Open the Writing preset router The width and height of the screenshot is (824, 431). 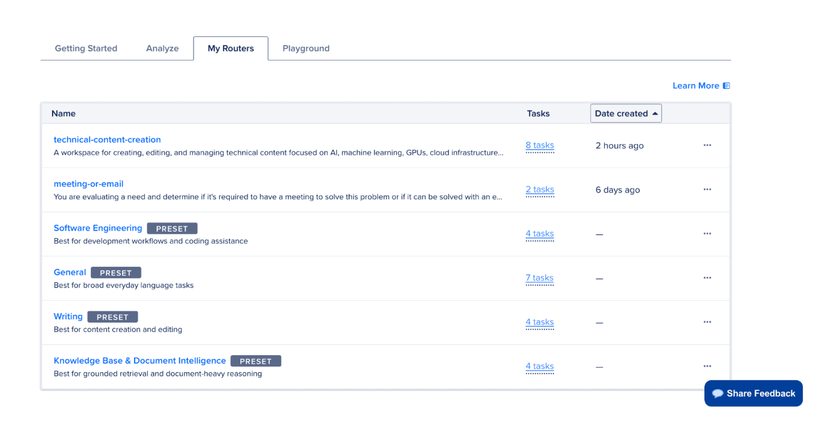[68, 316]
